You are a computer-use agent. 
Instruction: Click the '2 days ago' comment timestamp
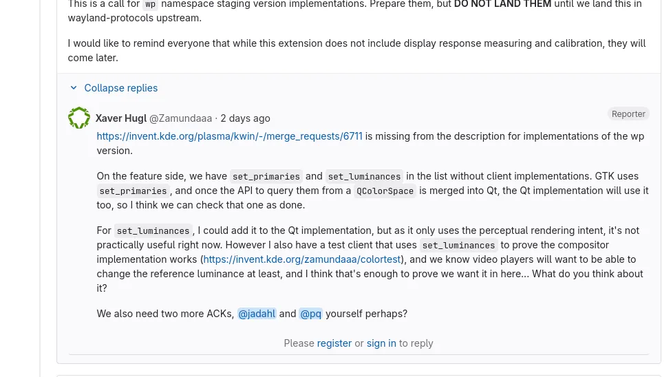pyautogui.click(x=245, y=118)
